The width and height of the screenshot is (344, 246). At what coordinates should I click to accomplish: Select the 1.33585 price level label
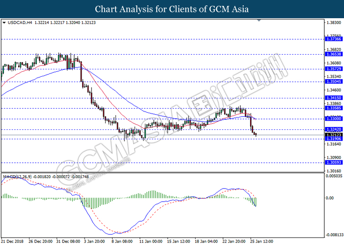click(334, 108)
